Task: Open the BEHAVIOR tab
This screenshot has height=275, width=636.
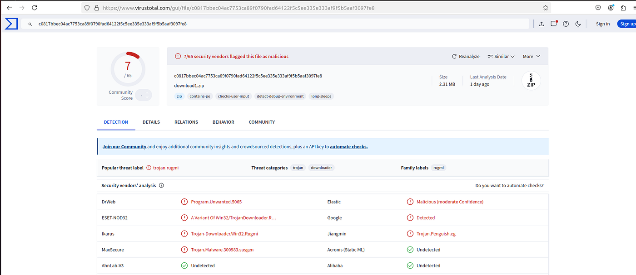Action: click(224, 122)
